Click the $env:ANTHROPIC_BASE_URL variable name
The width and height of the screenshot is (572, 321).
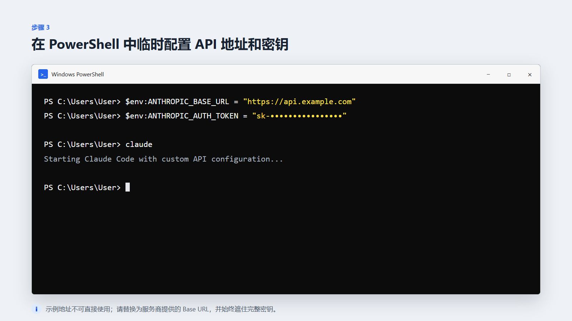click(x=177, y=102)
